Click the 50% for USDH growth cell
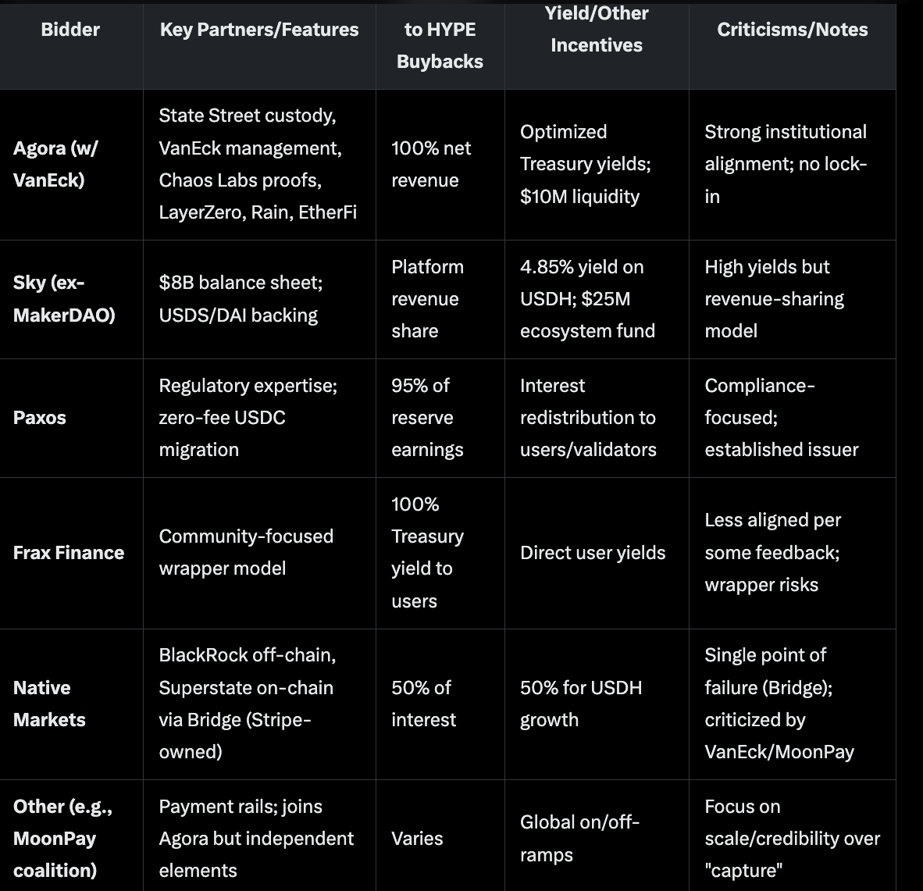Screen dimensions: 923x891 581,704
